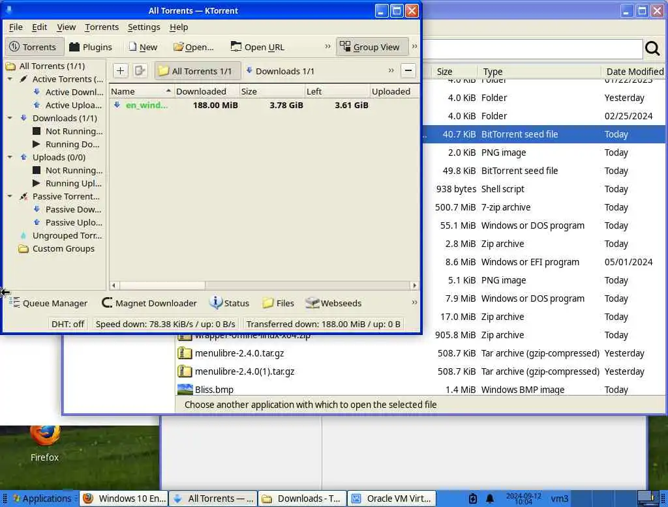Collapse the Active Torrents tree node

(x=10, y=80)
